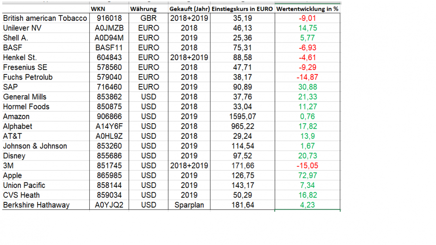The width and height of the screenshot is (436, 245).
Task: Click the Alphabet WKN cell A14Y6F
Action: [109, 127]
